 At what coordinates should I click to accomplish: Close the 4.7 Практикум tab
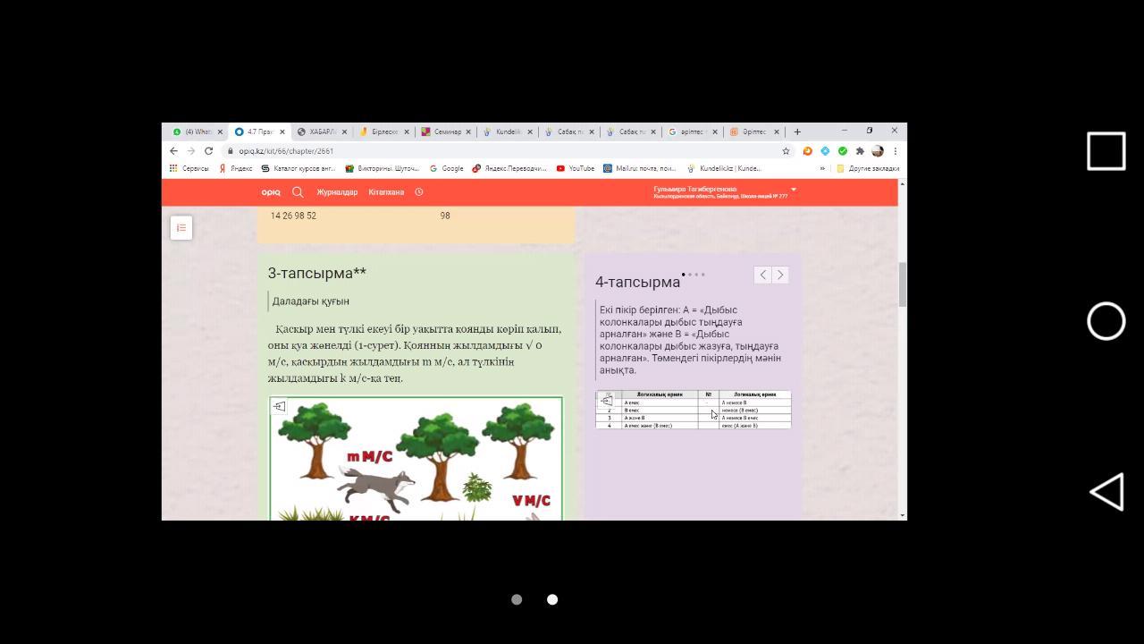282,131
